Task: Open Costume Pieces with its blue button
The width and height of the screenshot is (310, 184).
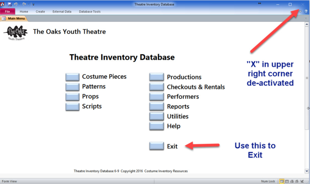Action: coord(72,77)
